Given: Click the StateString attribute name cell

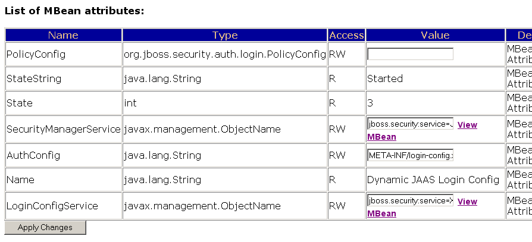Looking at the screenshot, I should click(x=34, y=78).
